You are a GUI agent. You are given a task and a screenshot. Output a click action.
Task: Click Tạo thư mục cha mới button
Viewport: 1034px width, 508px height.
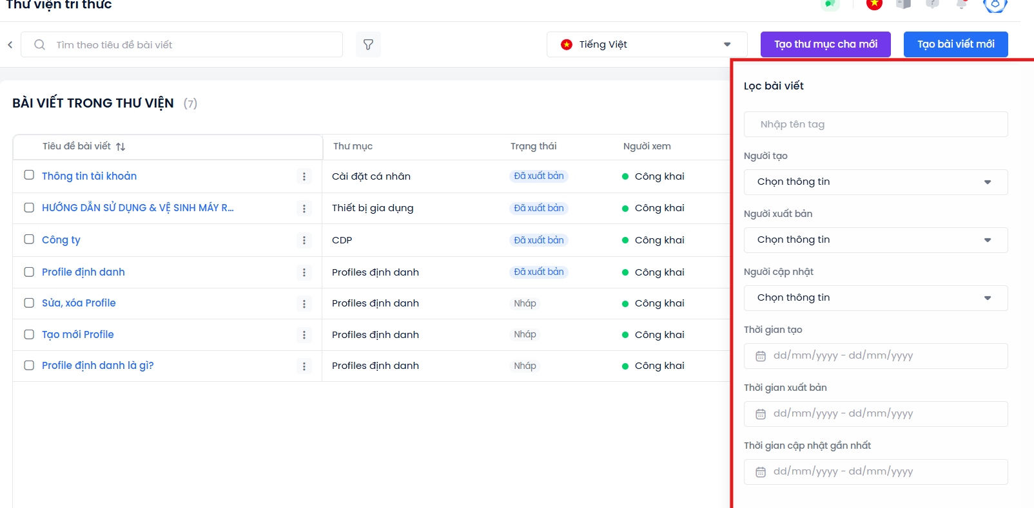(x=825, y=44)
